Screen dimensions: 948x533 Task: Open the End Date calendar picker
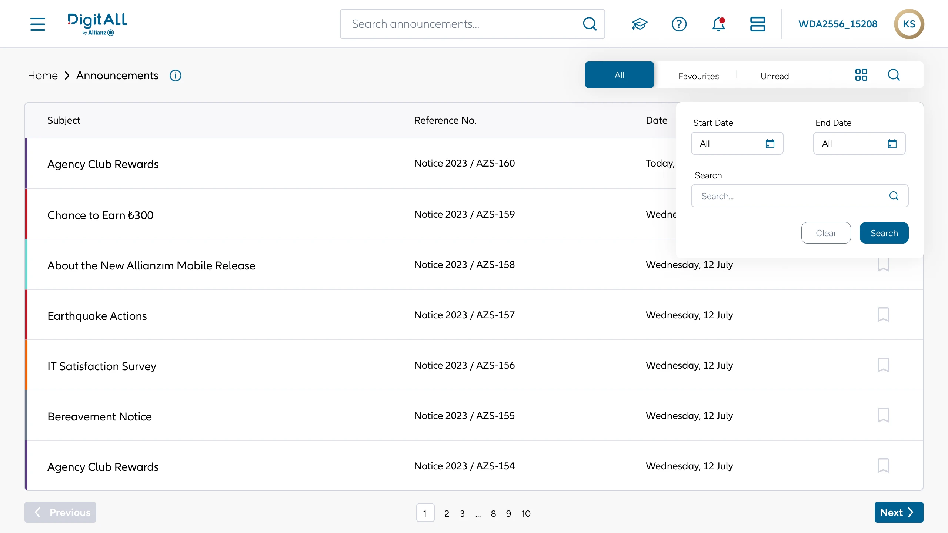click(892, 144)
